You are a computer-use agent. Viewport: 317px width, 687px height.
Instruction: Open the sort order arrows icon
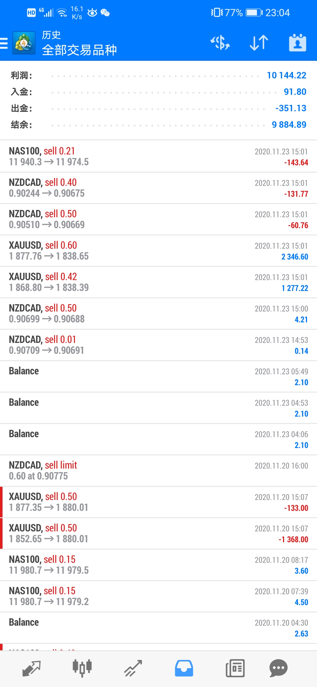pos(259,43)
